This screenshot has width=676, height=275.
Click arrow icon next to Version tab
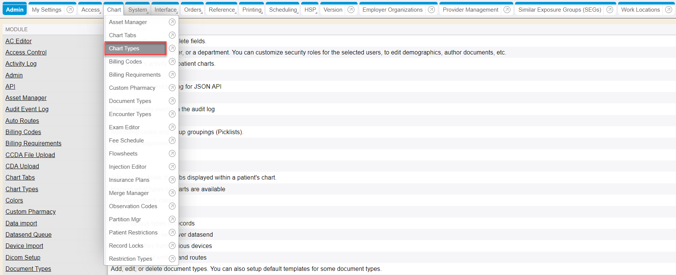pos(351,10)
